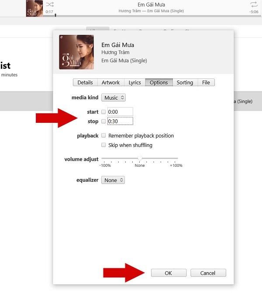Viewport: 262px width, 307px height.
Task: Enable the stop time checkbox
Action: (x=103, y=121)
